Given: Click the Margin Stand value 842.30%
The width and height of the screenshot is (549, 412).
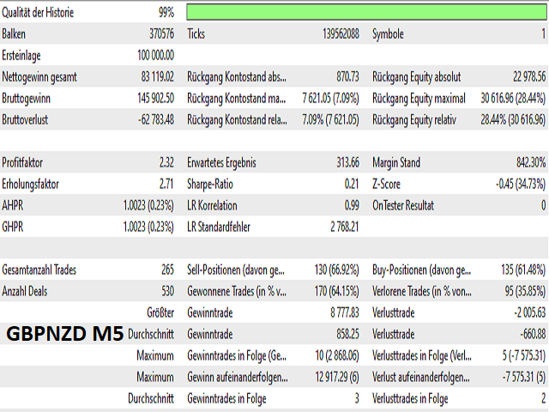Looking at the screenshot, I should [531, 162].
